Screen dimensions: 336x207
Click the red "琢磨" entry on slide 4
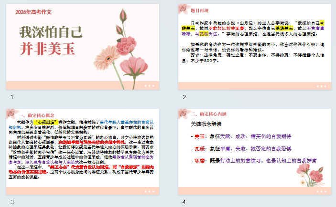(199, 161)
